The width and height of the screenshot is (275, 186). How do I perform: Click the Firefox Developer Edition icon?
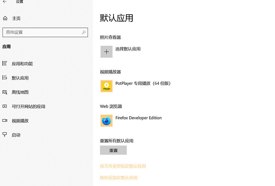pyautogui.click(x=106, y=121)
